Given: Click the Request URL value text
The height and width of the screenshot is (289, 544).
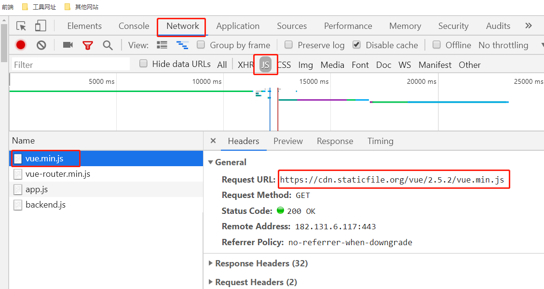Looking at the screenshot, I should pos(392,180).
